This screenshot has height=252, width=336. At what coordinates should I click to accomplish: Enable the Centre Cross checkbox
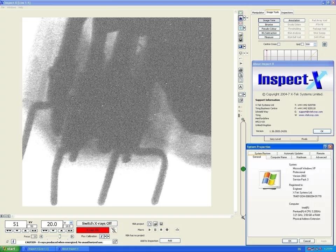[x=279, y=44]
